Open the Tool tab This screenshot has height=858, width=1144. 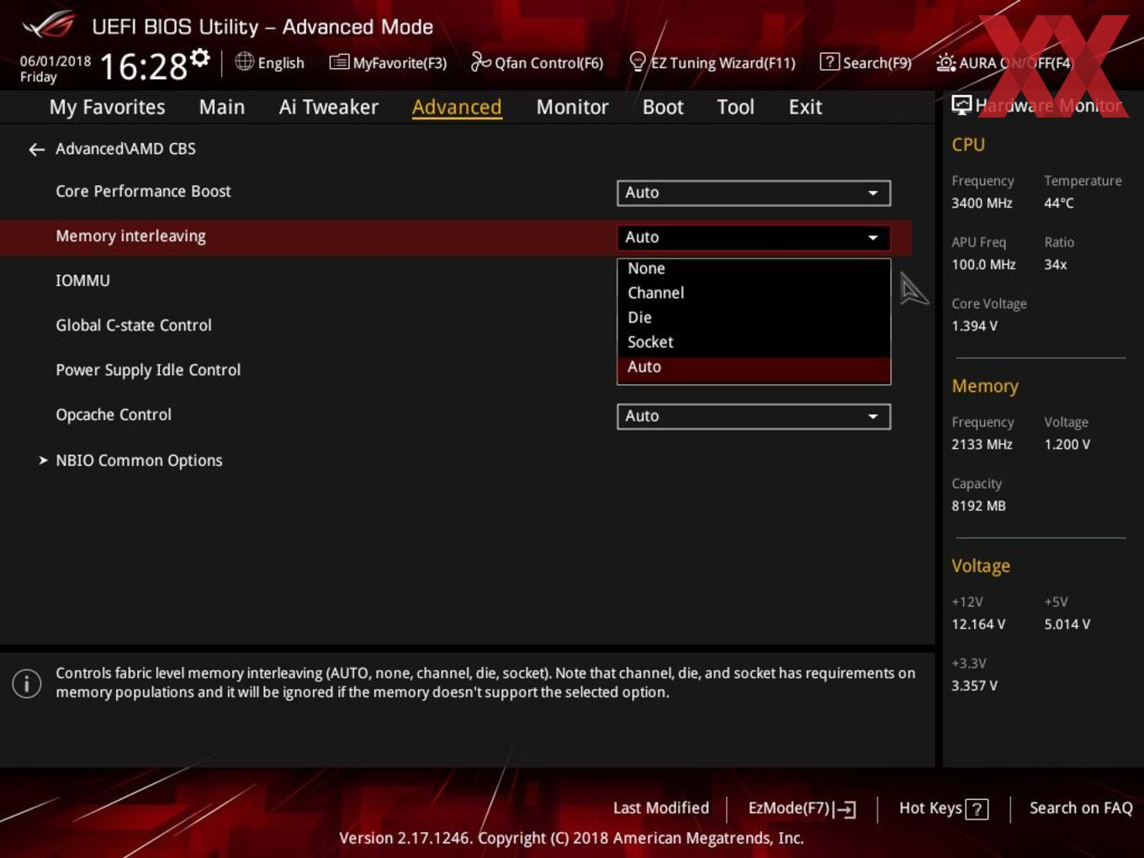point(735,107)
